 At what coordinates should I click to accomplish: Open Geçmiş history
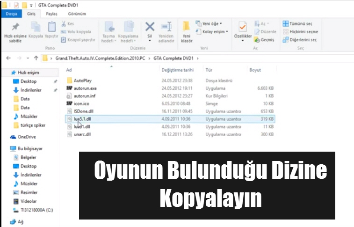pos(264,40)
